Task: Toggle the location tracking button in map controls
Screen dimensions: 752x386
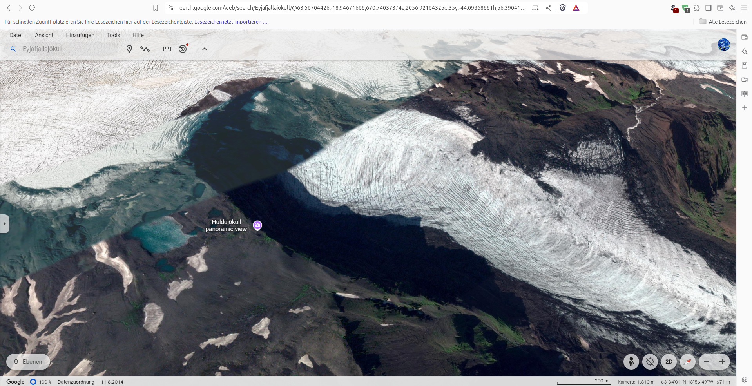Action: (650, 362)
